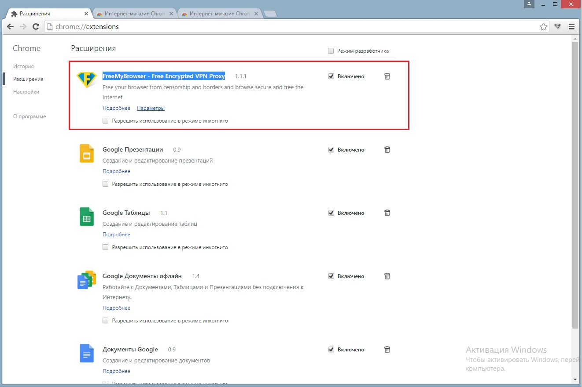This screenshot has width=582, height=387.
Task: Click the browser Forward arrow
Action: click(x=23, y=27)
